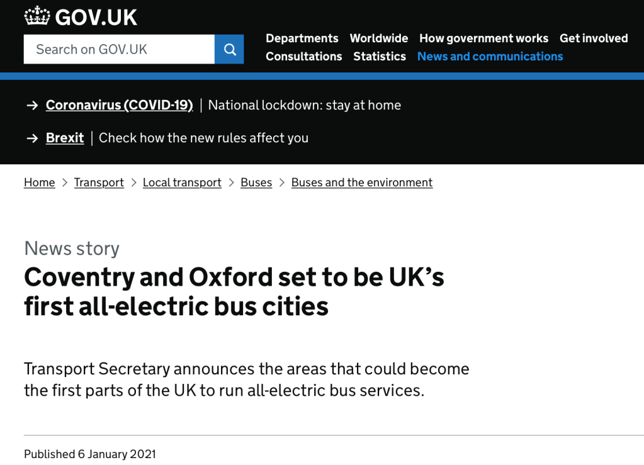Select the Get involved nav link
The width and height of the screenshot is (644, 465).
click(x=593, y=38)
